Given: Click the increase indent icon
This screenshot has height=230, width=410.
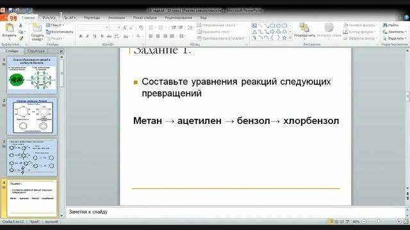Looking at the screenshot, I should click(181, 27).
